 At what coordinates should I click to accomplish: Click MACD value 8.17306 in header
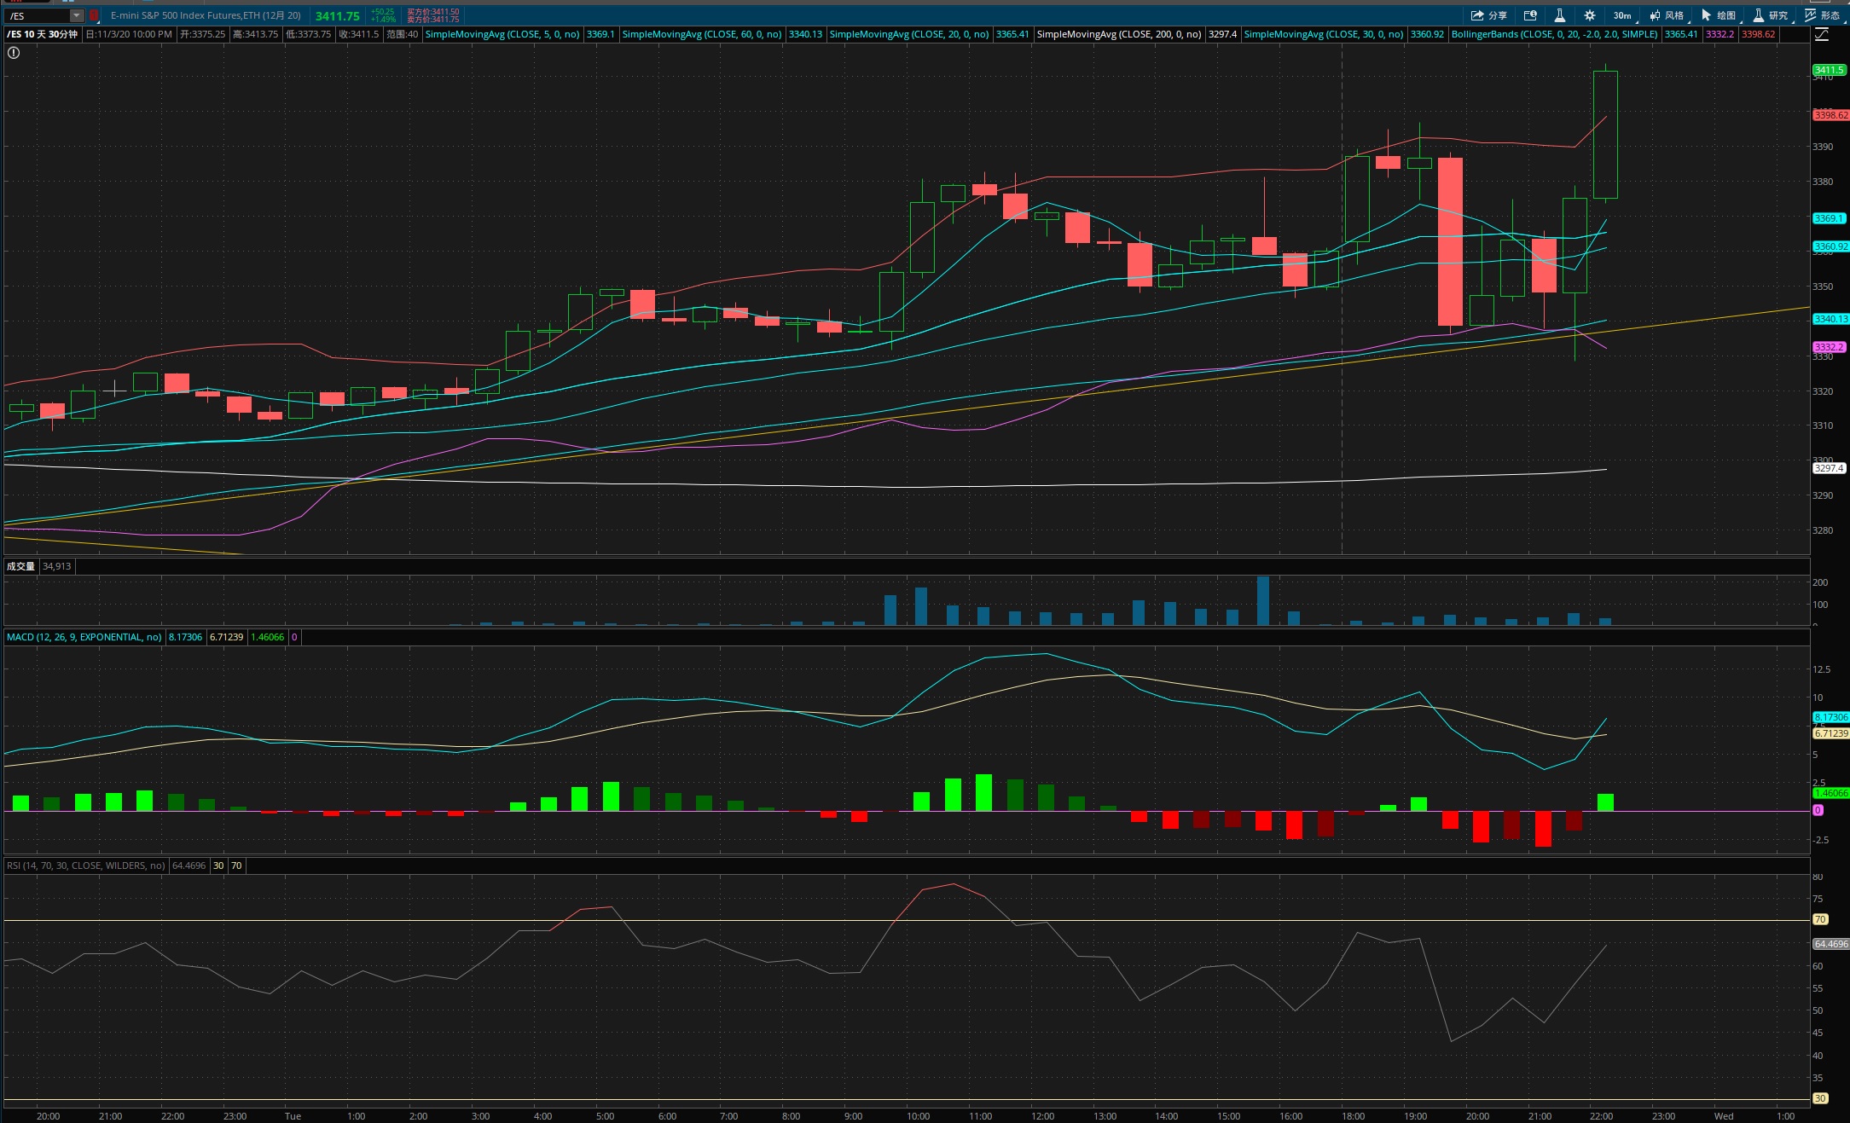185,637
